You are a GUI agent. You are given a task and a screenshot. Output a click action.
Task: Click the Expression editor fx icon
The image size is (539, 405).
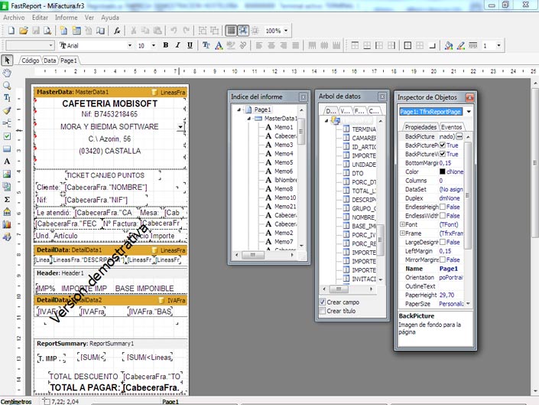point(117,31)
